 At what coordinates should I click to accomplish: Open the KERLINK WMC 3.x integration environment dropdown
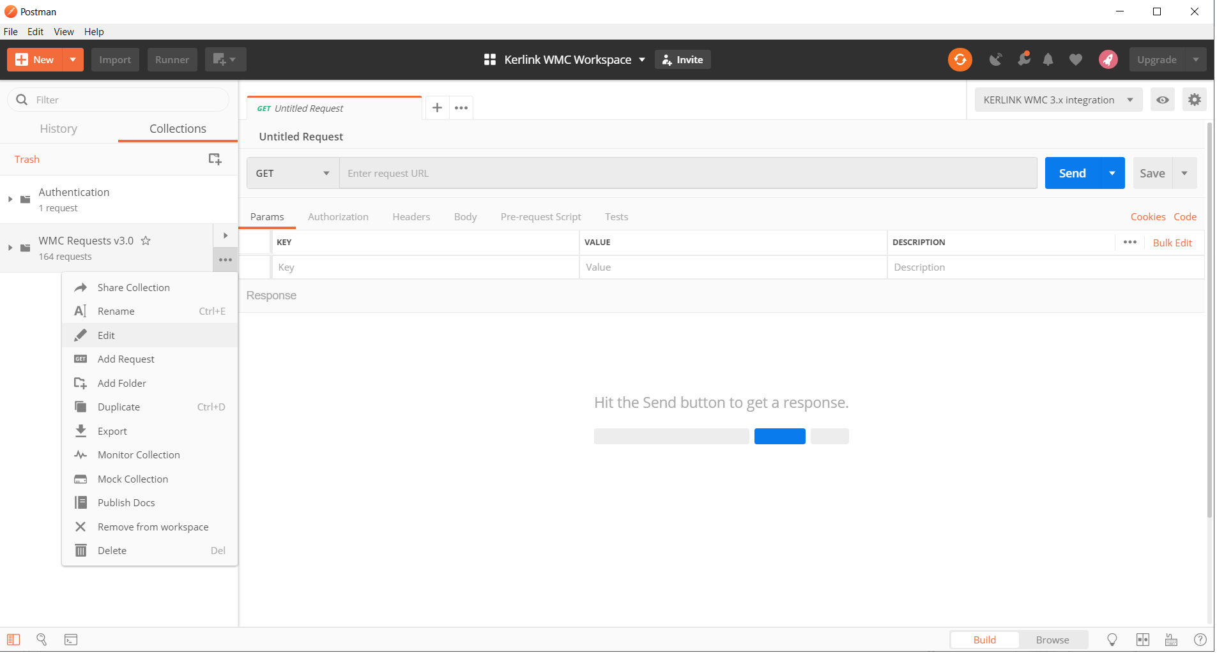[x=1057, y=100]
